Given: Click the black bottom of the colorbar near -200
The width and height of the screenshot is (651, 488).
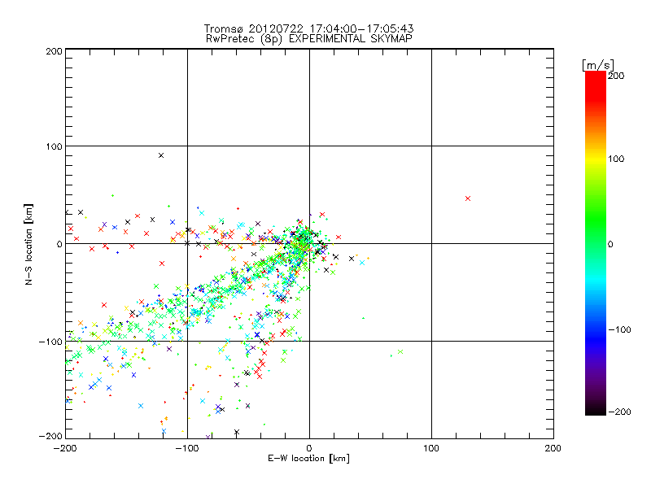Looking at the screenshot, I should (x=596, y=410).
